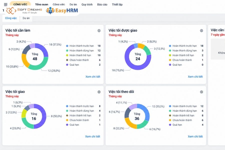The height and width of the screenshot is (150, 225).
Task: Click the 12 (25,0%) chart label
Action: [x=54, y=70]
